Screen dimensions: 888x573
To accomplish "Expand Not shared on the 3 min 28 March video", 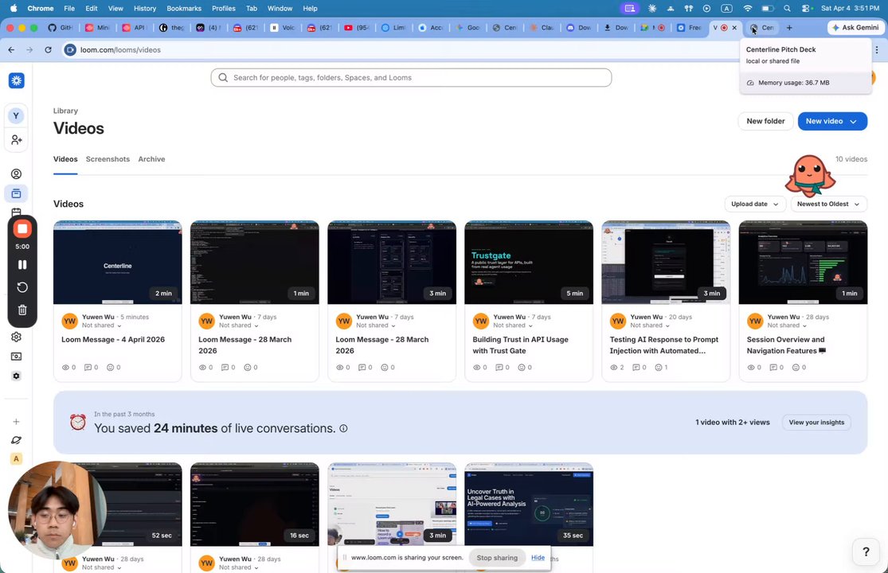I will 375,325.
